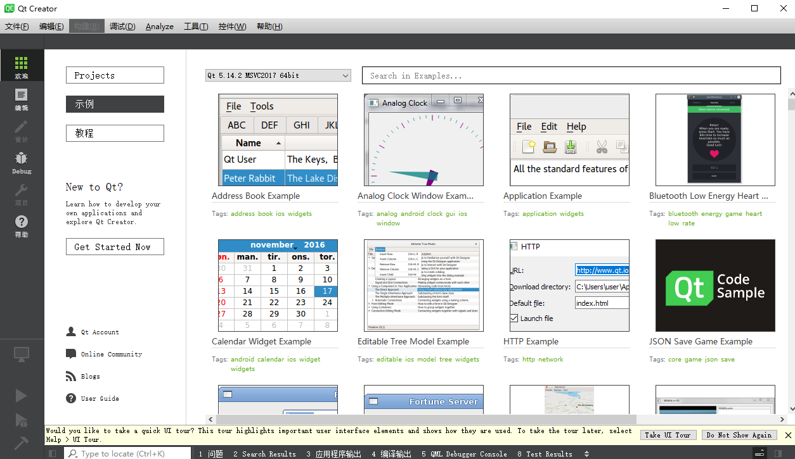The height and width of the screenshot is (459, 795).
Task: Open the Online Community link
Action: click(x=112, y=354)
